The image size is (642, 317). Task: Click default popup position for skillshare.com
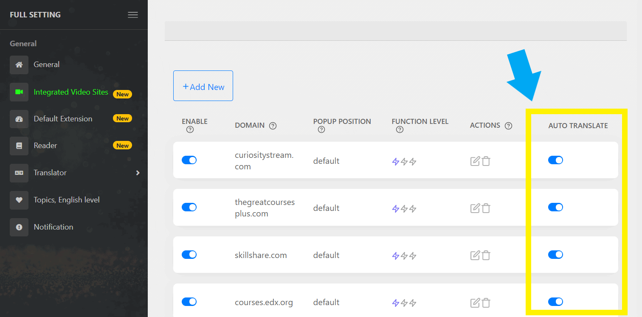pos(326,255)
